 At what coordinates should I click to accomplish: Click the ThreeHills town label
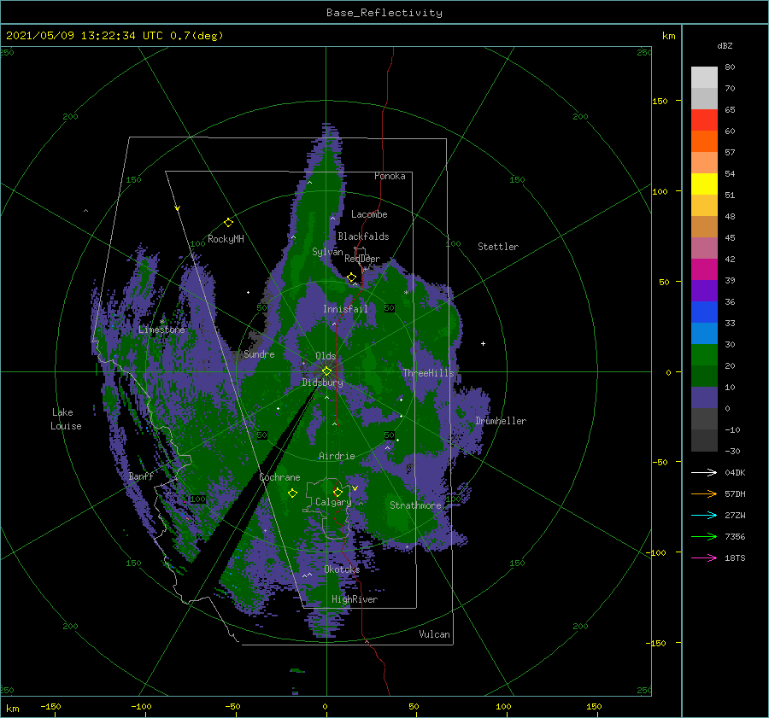(x=429, y=373)
